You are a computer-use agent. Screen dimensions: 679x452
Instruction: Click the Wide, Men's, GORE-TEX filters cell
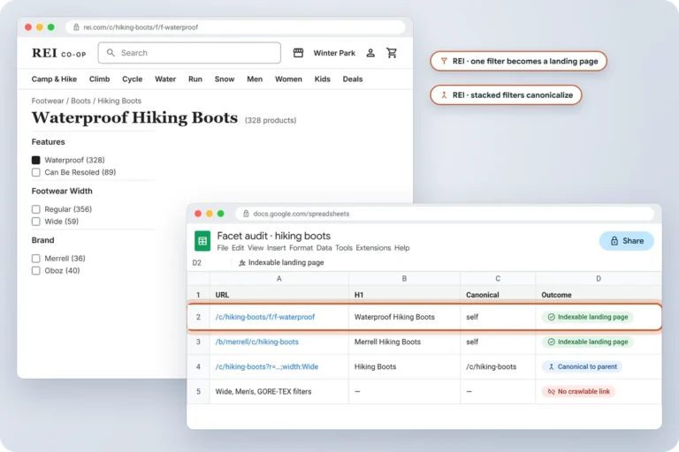(278, 391)
